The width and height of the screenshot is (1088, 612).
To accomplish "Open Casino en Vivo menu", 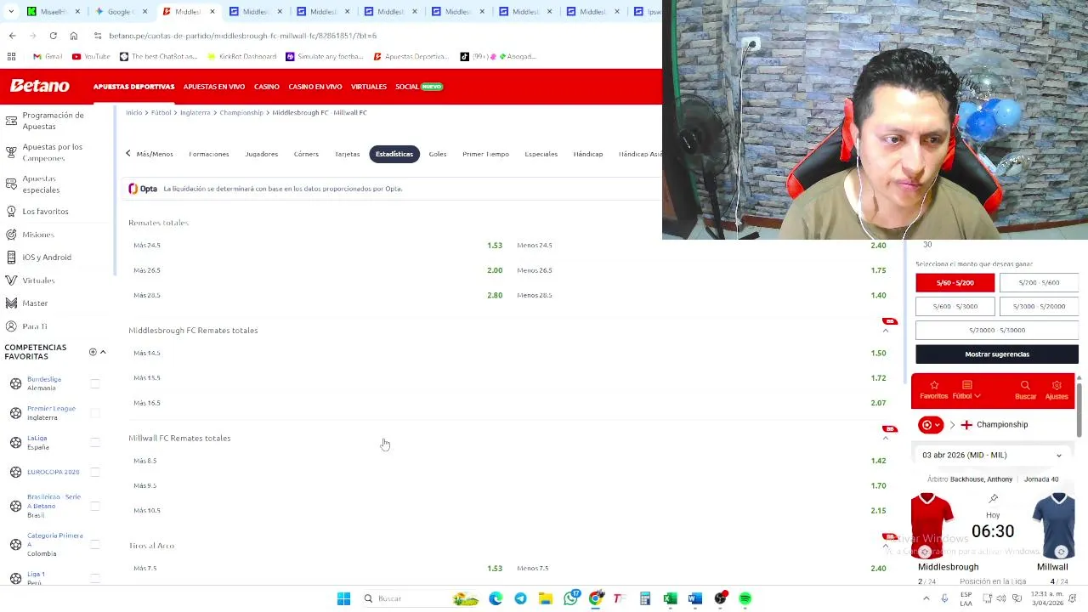I will (314, 87).
